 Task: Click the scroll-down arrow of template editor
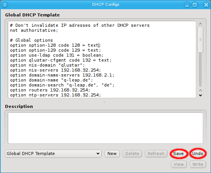click(x=200, y=95)
